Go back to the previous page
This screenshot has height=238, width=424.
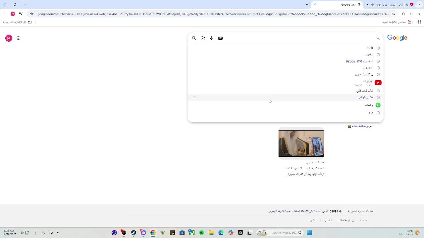(419, 14)
